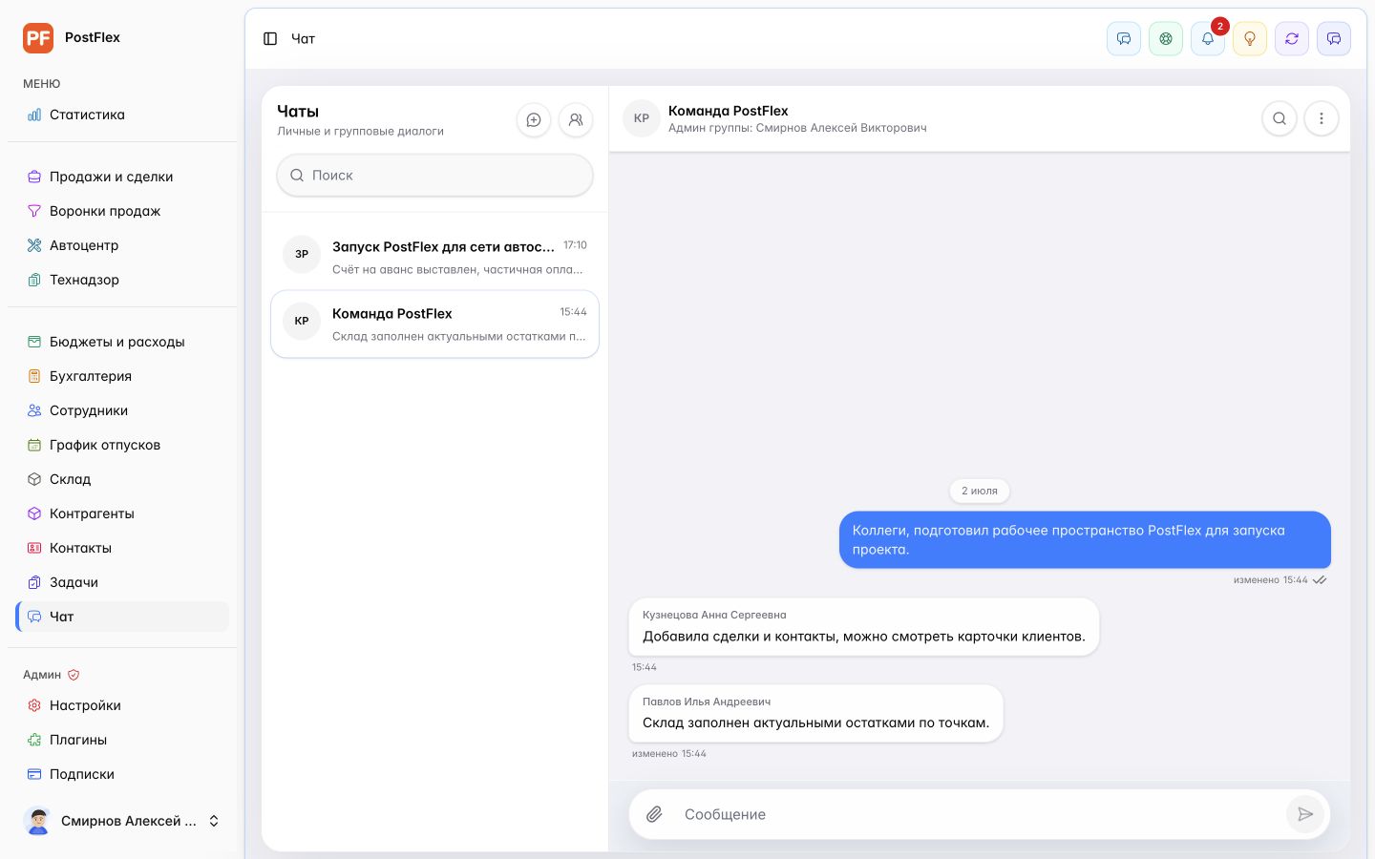Click the PostFlex logo in the sidebar

tap(38, 38)
